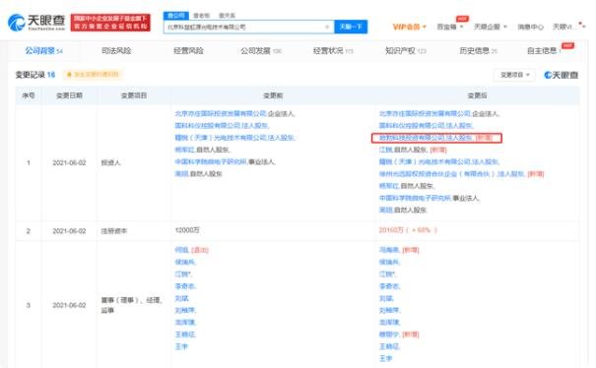Open 王宇 in the 变更后 column
The width and height of the screenshot is (596, 368).
[x=385, y=358]
